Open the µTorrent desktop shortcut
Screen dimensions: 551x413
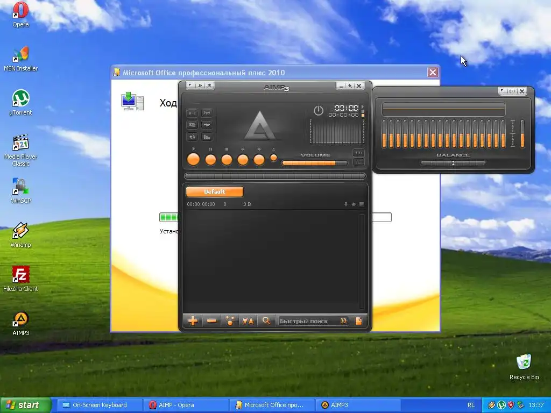pyautogui.click(x=21, y=103)
